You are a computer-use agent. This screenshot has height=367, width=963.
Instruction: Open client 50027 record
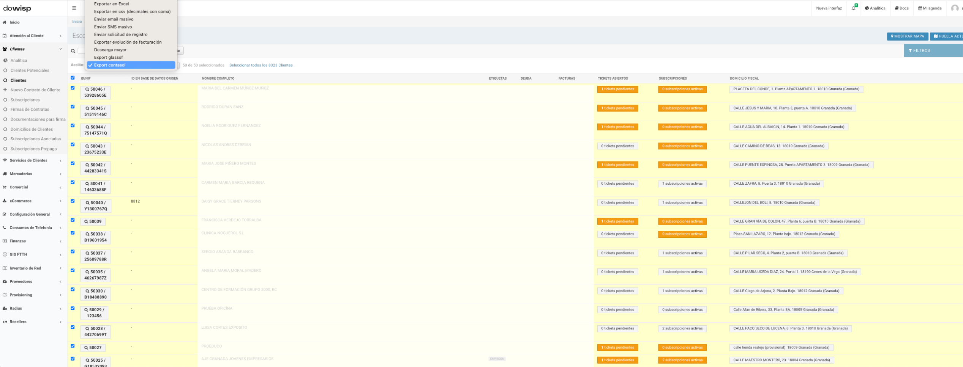[93, 348]
